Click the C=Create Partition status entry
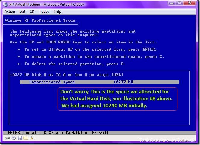The image size is (200, 145). pos(65,133)
